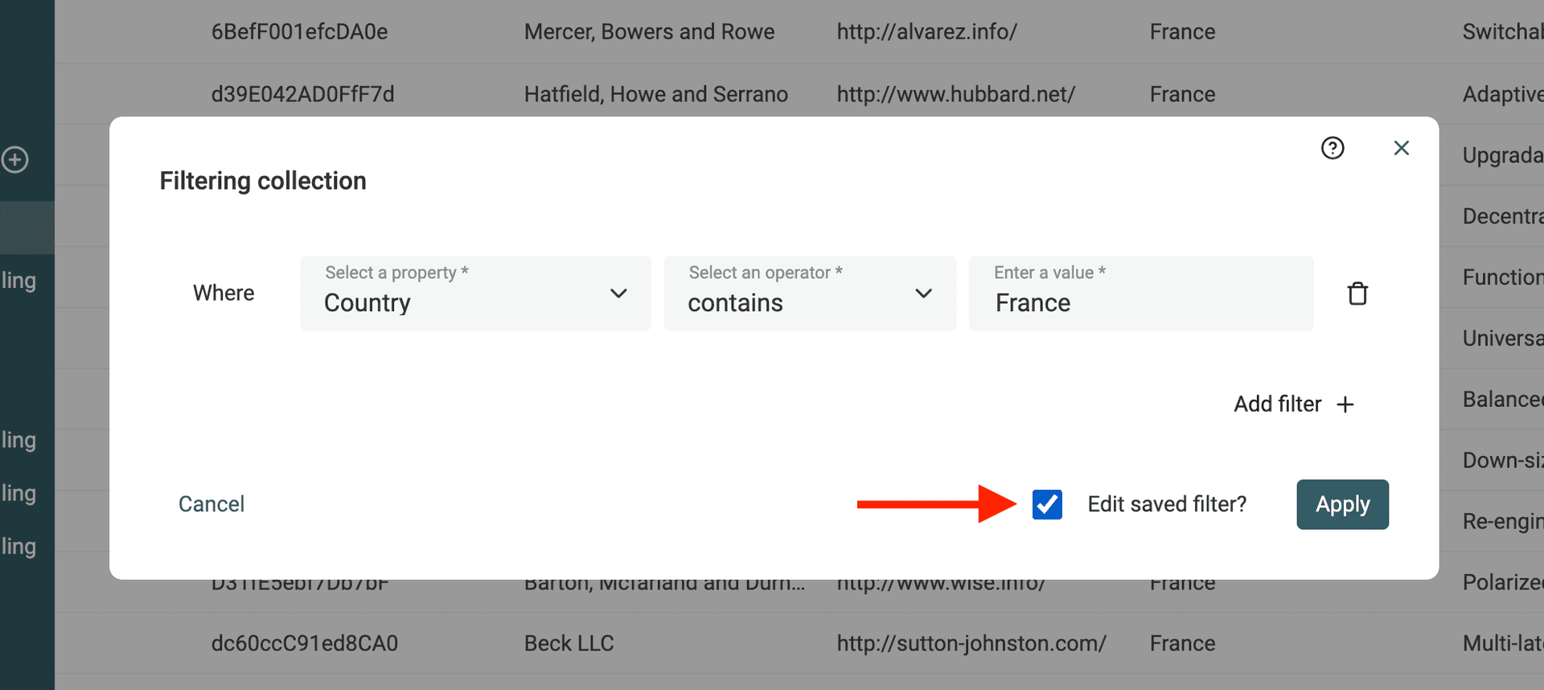Select the Hatfield, Howe and Serrano cell
Image resolution: width=1544 pixels, height=690 pixels.
click(655, 95)
